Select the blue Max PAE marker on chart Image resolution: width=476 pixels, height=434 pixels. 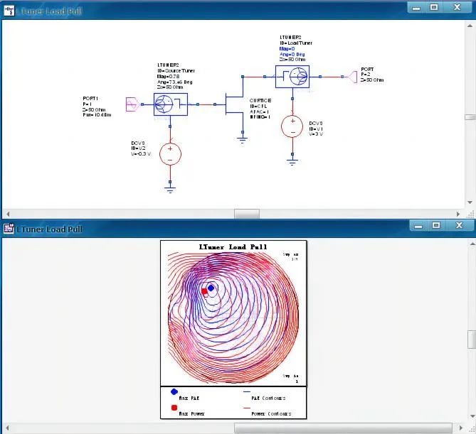(211, 288)
